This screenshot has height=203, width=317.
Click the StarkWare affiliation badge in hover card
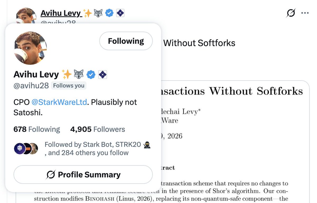click(102, 75)
